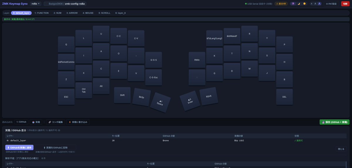The height and width of the screenshot is (168, 352).
Task: Click the &none GitHub value cell
Action: 166,141
